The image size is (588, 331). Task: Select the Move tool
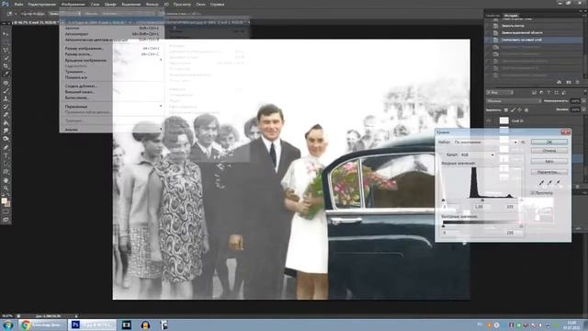(6, 34)
